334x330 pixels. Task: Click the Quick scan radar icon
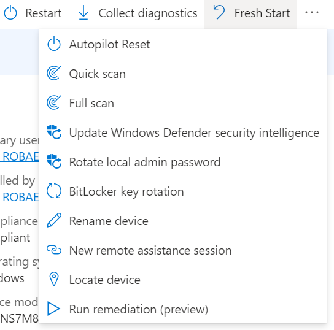pyautogui.click(x=54, y=73)
